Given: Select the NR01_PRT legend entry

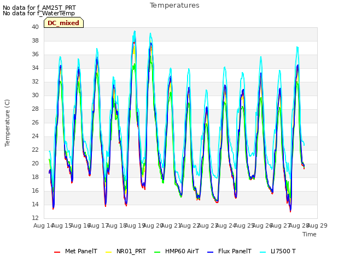Looking at the screenshot, I should [126, 251].
